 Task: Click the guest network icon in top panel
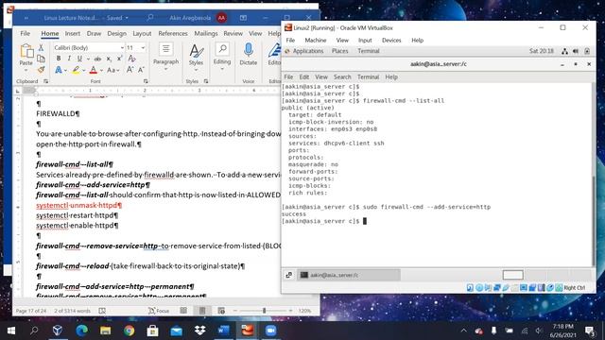[x=564, y=51]
